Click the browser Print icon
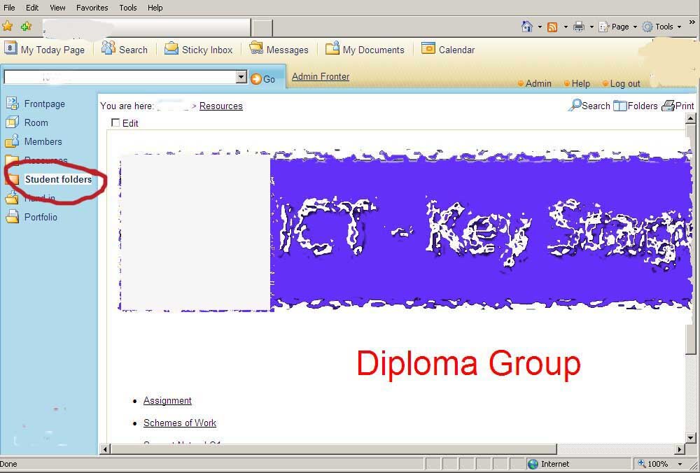Image resolution: width=700 pixels, height=473 pixels. [579, 27]
